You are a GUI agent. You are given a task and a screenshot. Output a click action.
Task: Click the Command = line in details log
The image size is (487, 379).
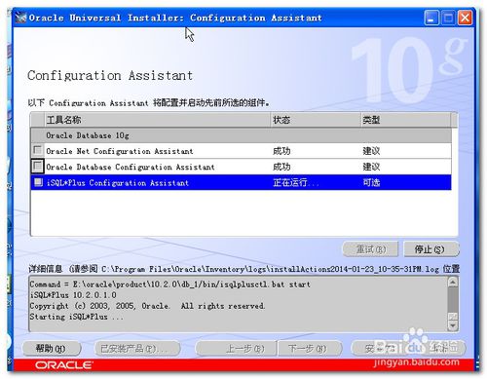coord(170,284)
